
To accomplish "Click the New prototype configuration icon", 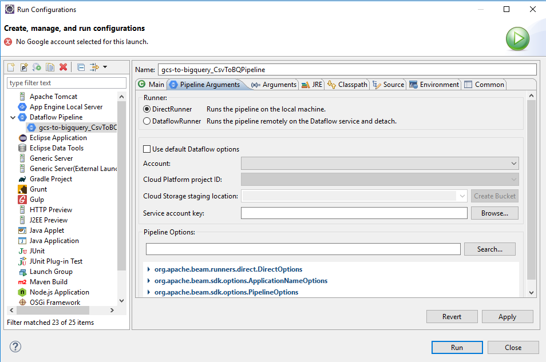I will pos(24,67).
